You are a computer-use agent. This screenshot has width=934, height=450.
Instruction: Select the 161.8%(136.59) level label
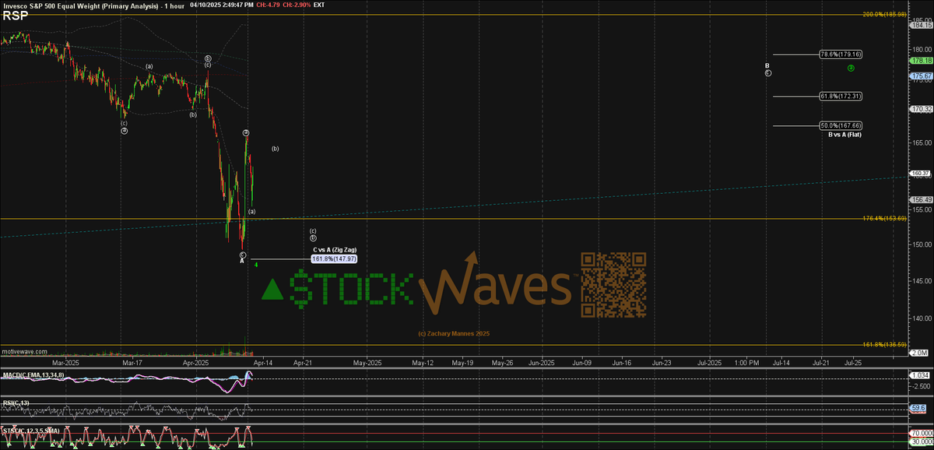click(885, 344)
